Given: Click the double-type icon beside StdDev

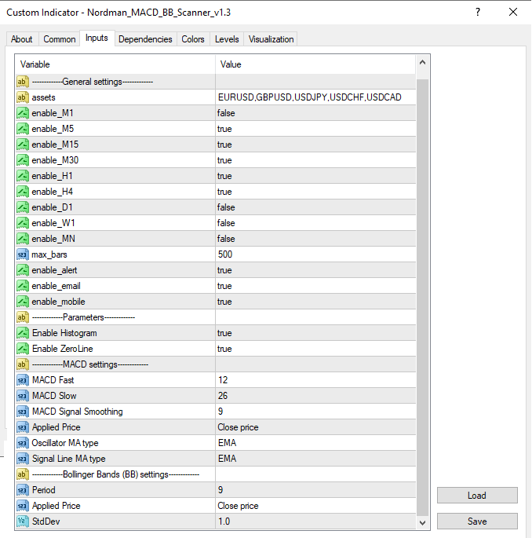Looking at the screenshot, I should [22, 522].
